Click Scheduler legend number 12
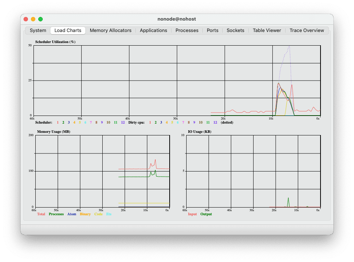The width and height of the screenshot is (354, 262). (123, 122)
